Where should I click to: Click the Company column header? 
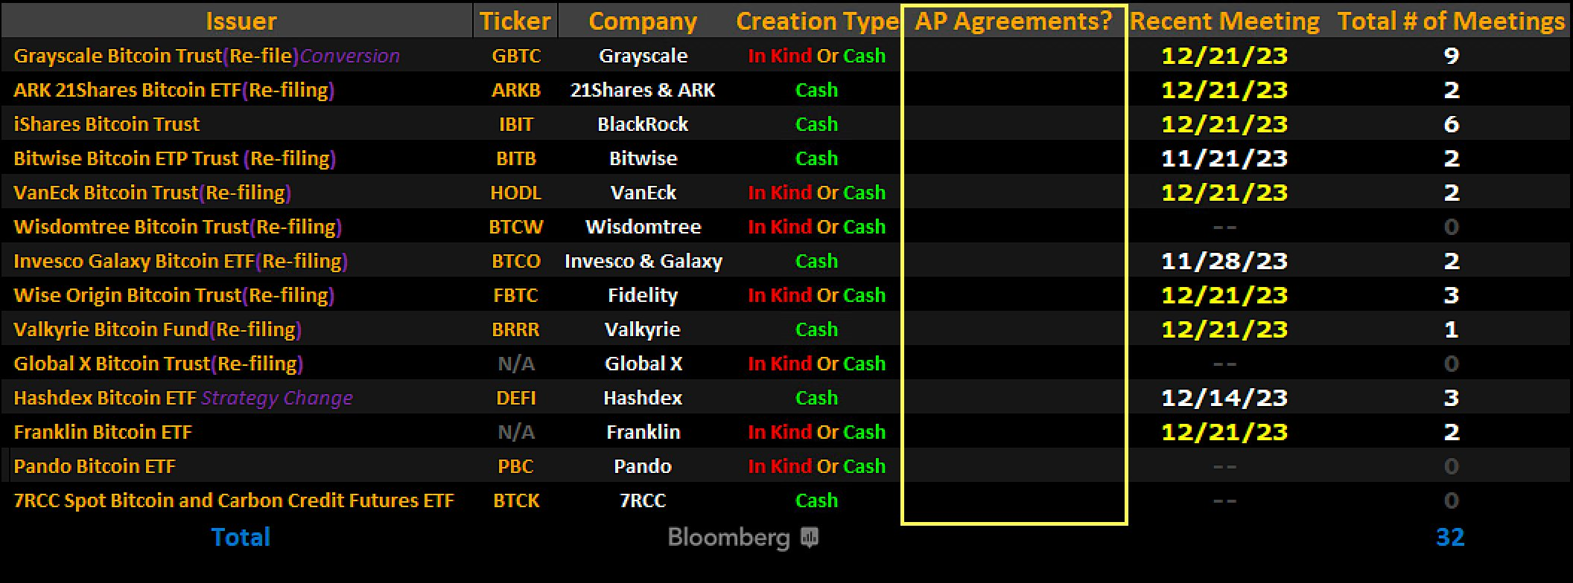click(643, 21)
